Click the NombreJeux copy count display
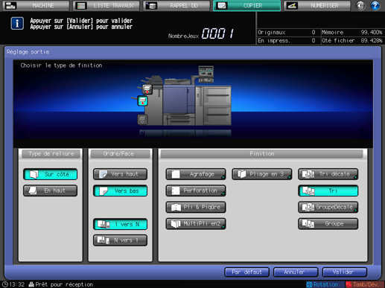This screenshot has height=288, width=385. pos(201,33)
